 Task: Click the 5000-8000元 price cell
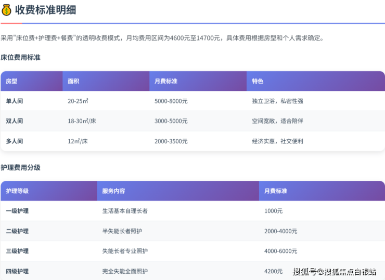[171, 101]
